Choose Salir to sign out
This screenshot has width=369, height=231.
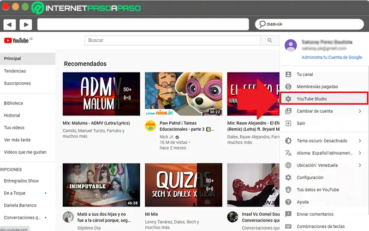324,123
